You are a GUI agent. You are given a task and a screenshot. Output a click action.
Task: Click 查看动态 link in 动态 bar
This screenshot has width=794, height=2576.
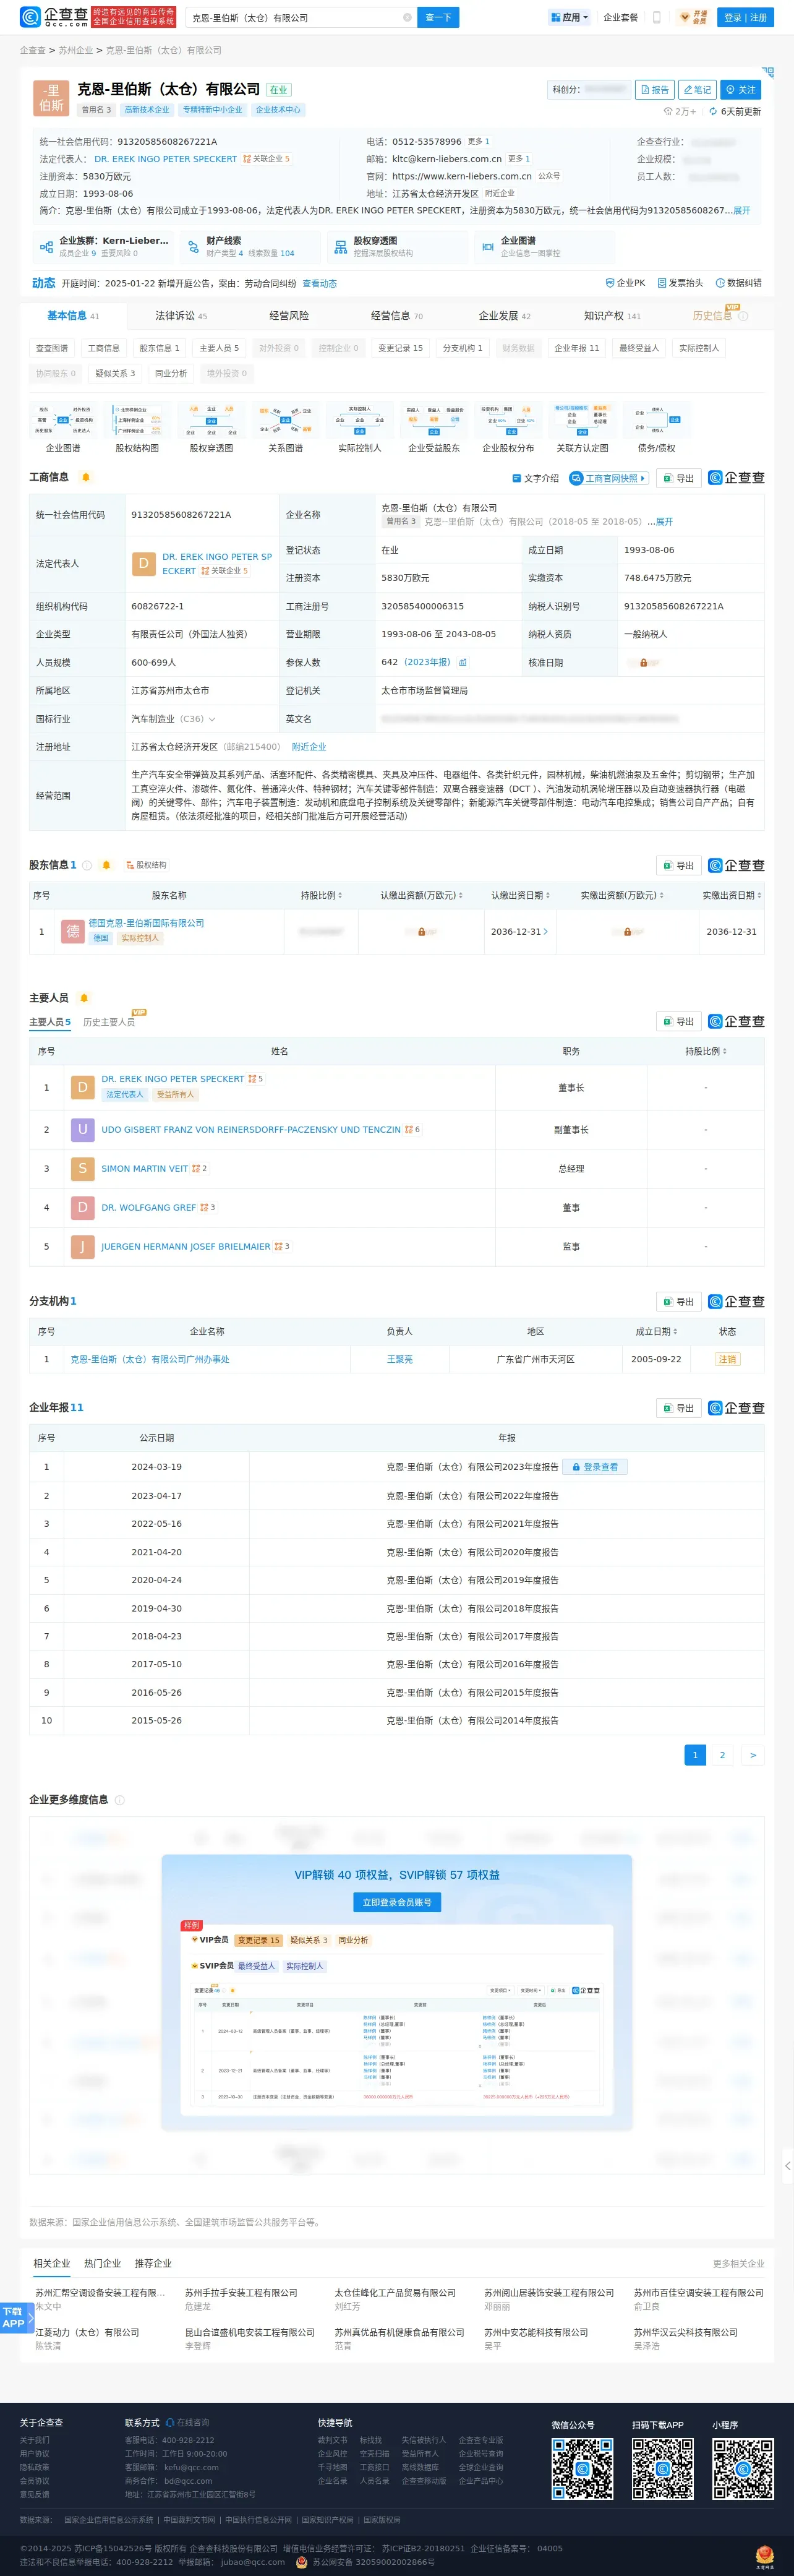[320, 284]
